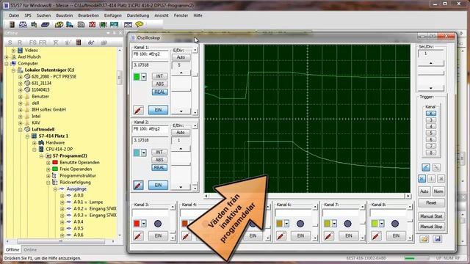Click the red-icon toolbar button
Image resolution: width=470 pixels, height=264 pixels.
pyautogui.click(x=92, y=24)
